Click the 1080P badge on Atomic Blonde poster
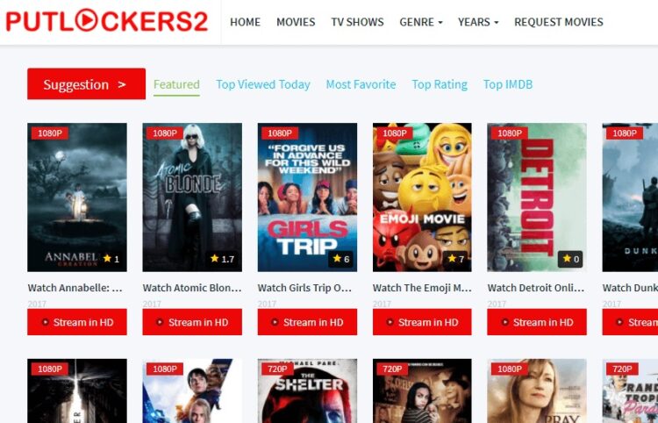 tap(165, 133)
